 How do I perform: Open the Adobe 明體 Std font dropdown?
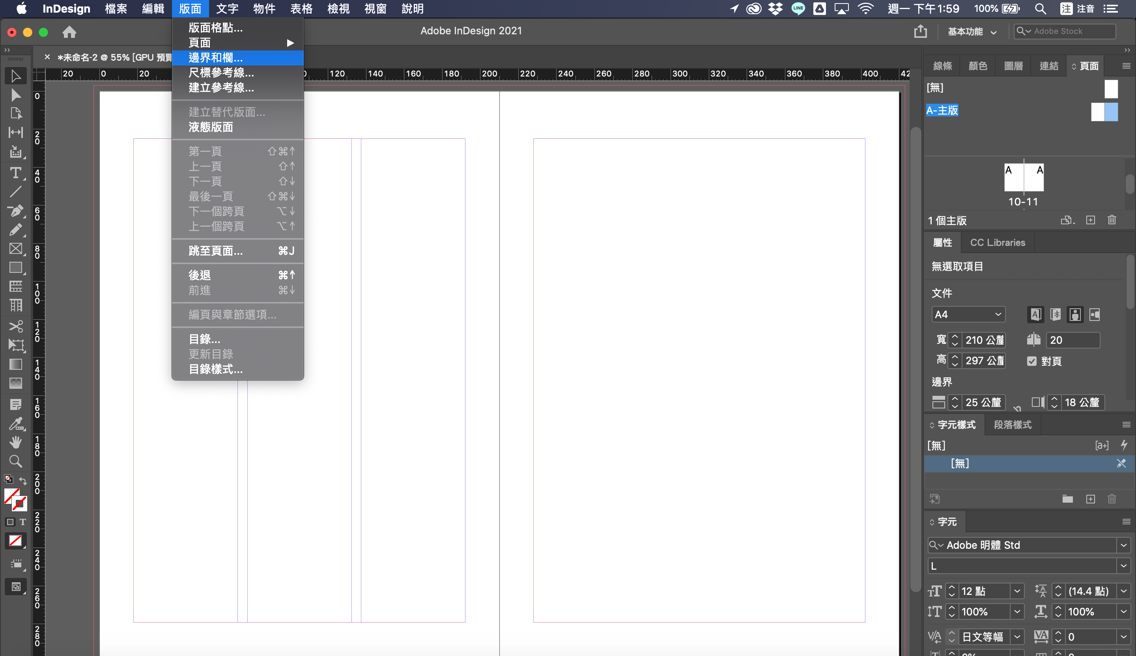pos(1123,545)
